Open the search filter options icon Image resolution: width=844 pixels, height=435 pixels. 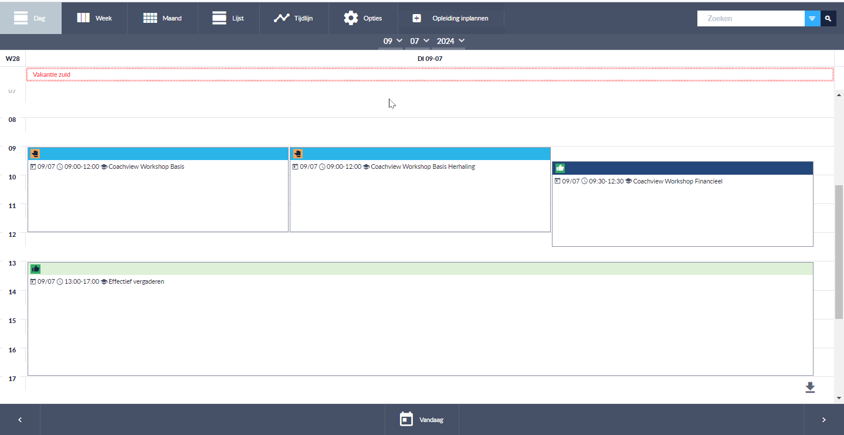pos(812,19)
